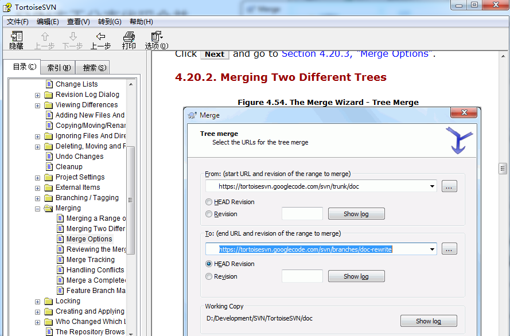The height and width of the screenshot is (336, 510).
Task: Click browse (...) button for From URL
Action: coord(449,186)
